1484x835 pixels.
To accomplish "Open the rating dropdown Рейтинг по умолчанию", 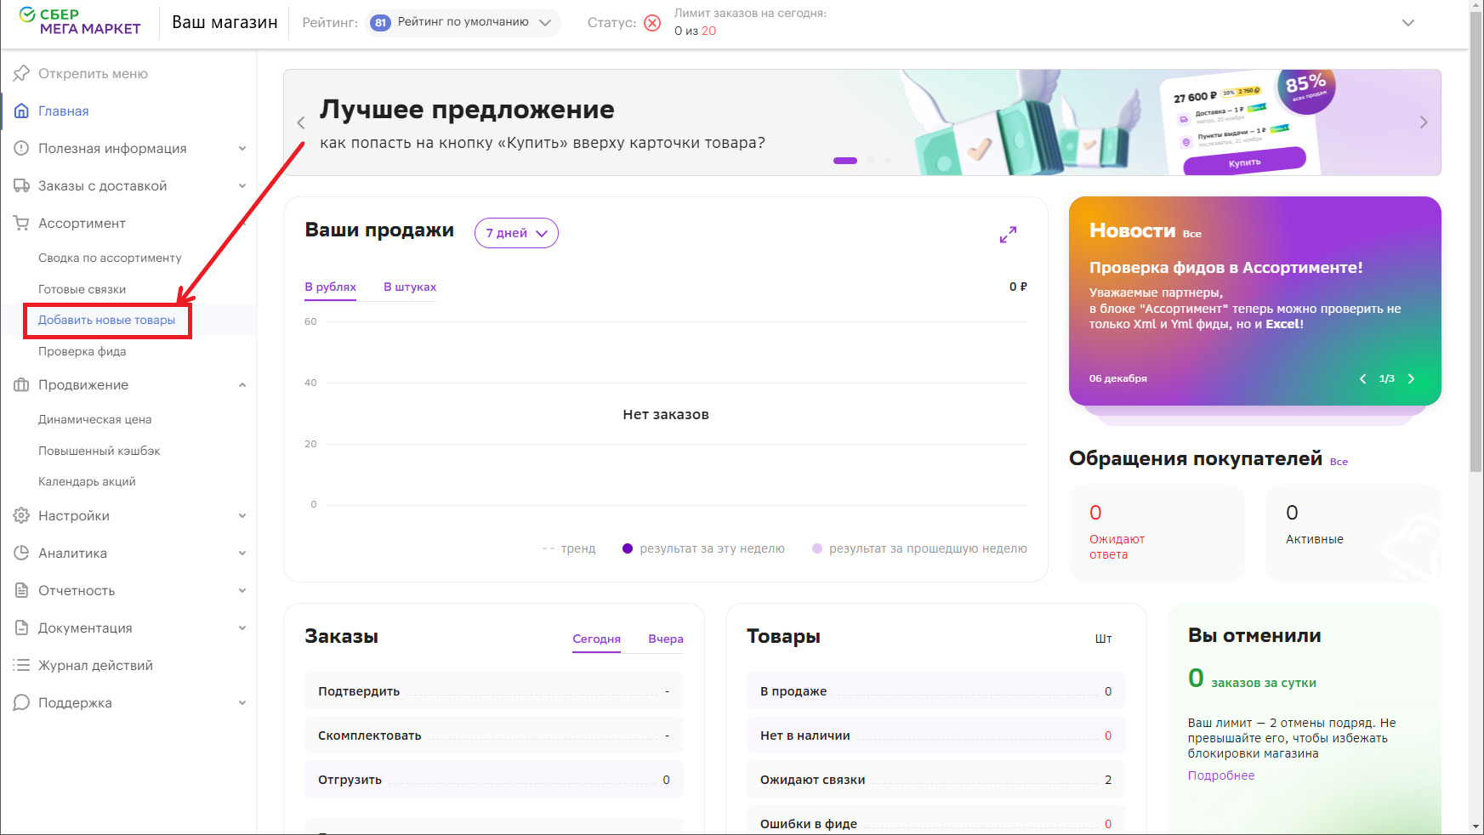I will pyautogui.click(x=463, y=23).
